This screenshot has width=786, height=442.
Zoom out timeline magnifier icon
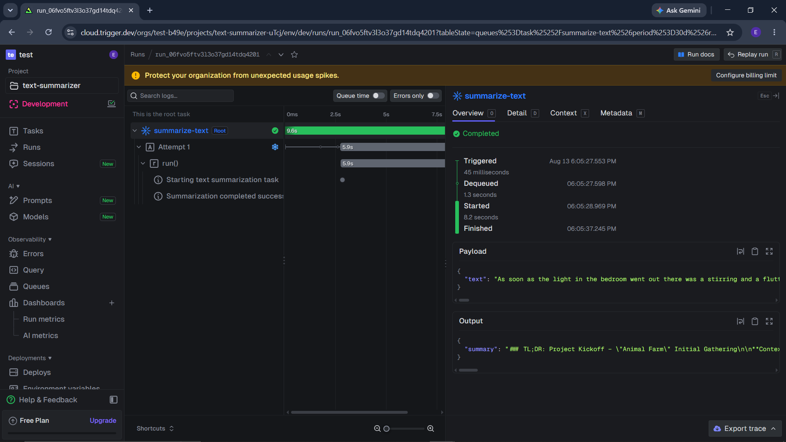click(377, 428)
